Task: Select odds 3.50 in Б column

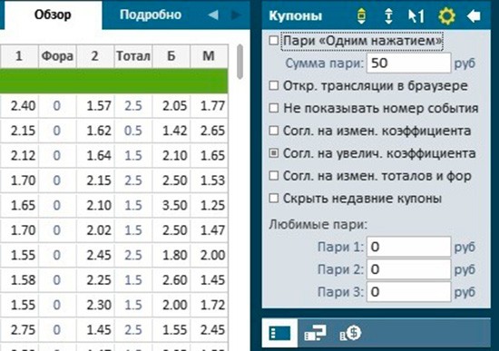Action: (175, 205)
